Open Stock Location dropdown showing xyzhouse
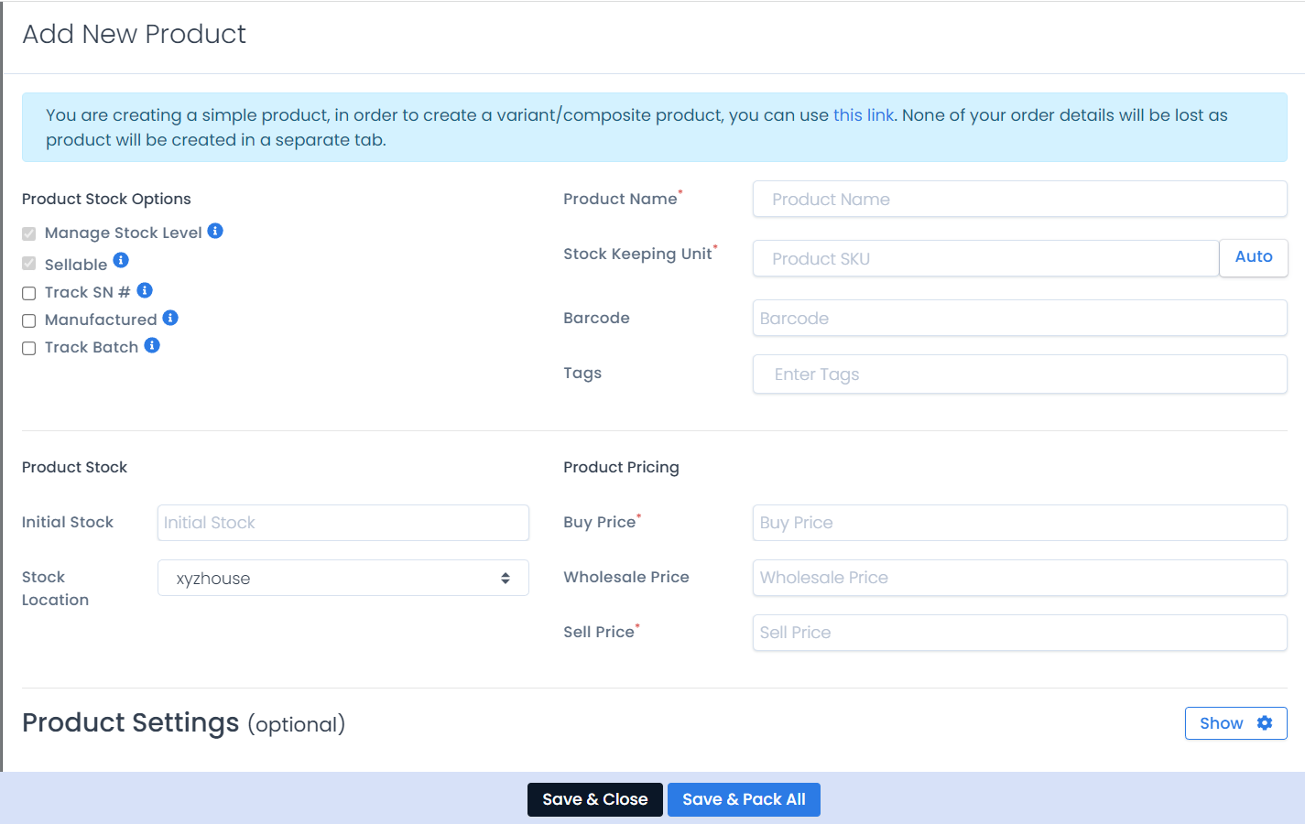1305x824 pixels. point(343,578)
